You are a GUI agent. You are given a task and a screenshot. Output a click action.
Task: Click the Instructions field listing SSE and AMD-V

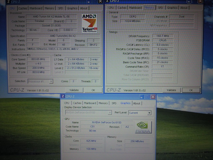click(x=63, y=49)
